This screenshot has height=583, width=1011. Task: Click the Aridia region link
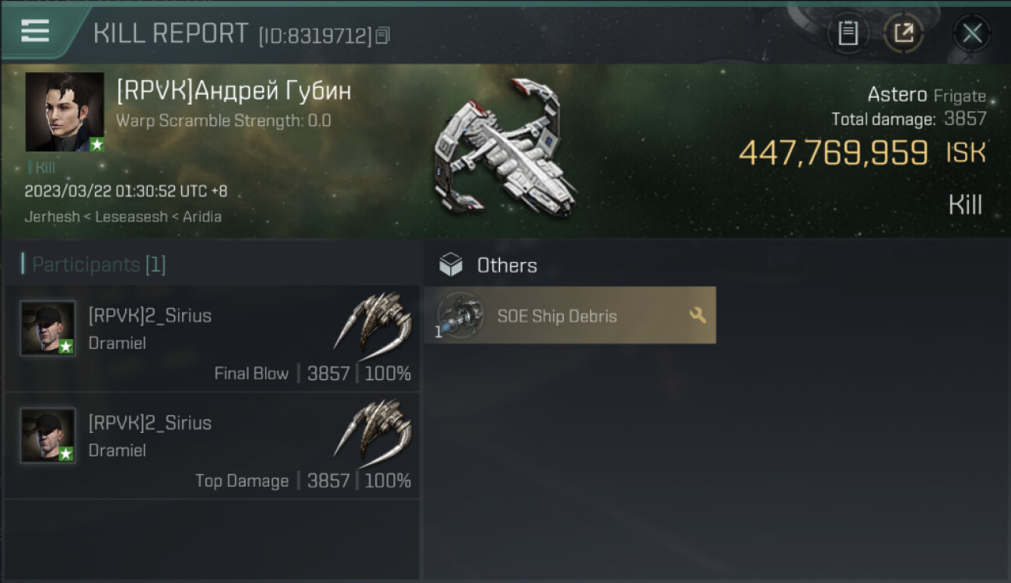pyautogui.click(x=202, y=217)
